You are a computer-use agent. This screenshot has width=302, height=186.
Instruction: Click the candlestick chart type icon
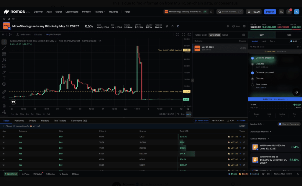click(10, 35)
